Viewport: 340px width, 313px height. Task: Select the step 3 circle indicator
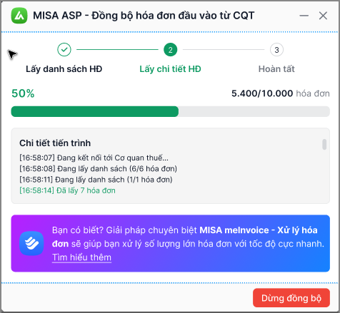pyautogui.click(x=276, y=50)
